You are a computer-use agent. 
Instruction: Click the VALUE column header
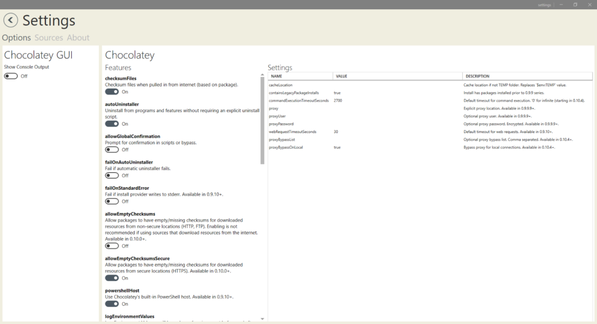coord(398,76)
